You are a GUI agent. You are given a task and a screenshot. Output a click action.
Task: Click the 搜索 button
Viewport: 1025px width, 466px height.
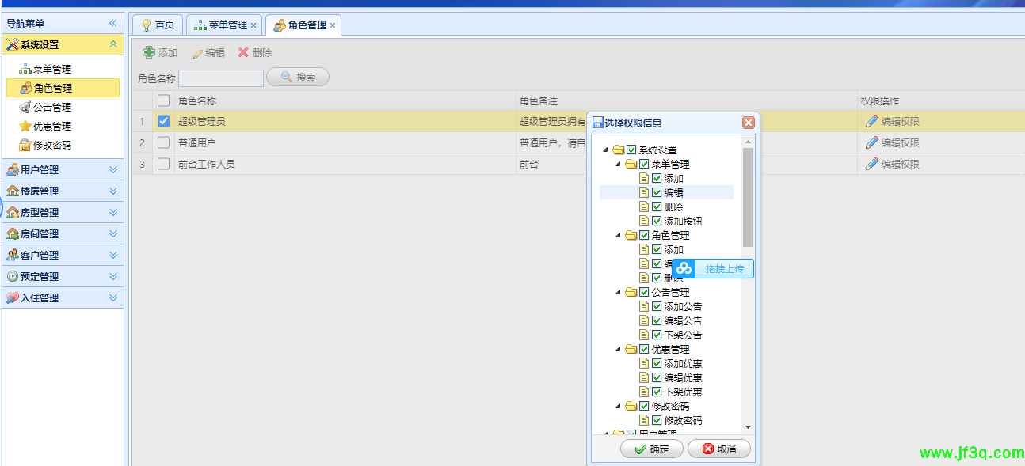pyautogui.click(x=297, y=77)
